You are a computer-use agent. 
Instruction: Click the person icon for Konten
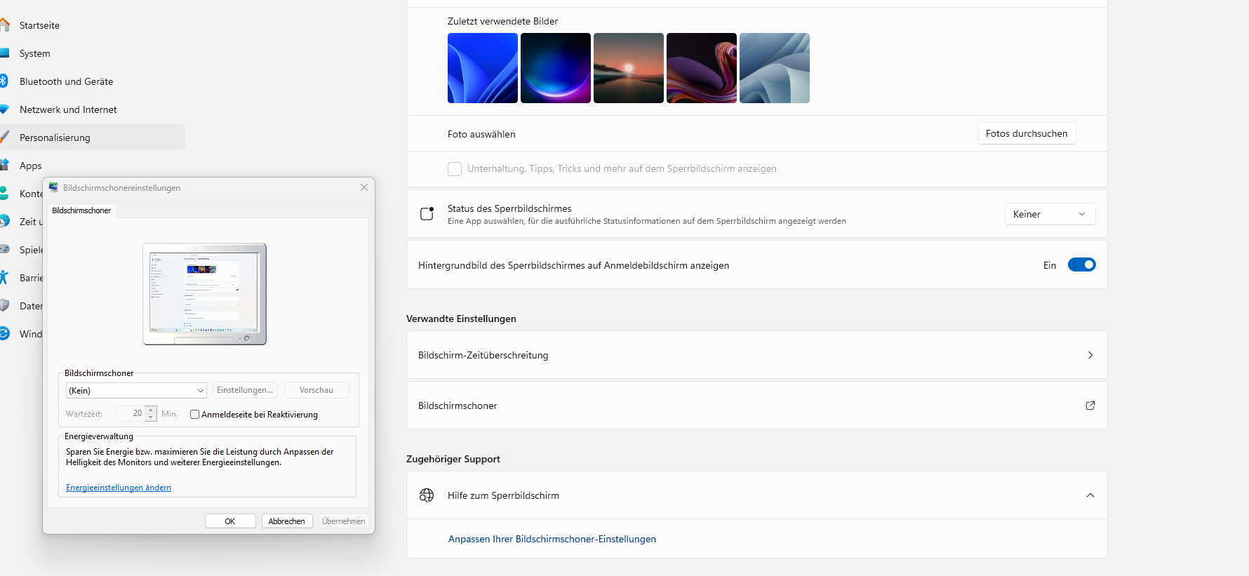[x=4, y=194]
